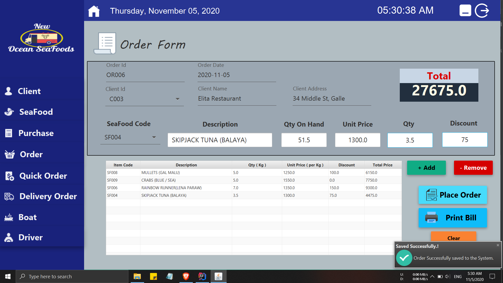503x283 pixels.
Task: Open Quick Order via dollar icon
Action: (8, 176)
